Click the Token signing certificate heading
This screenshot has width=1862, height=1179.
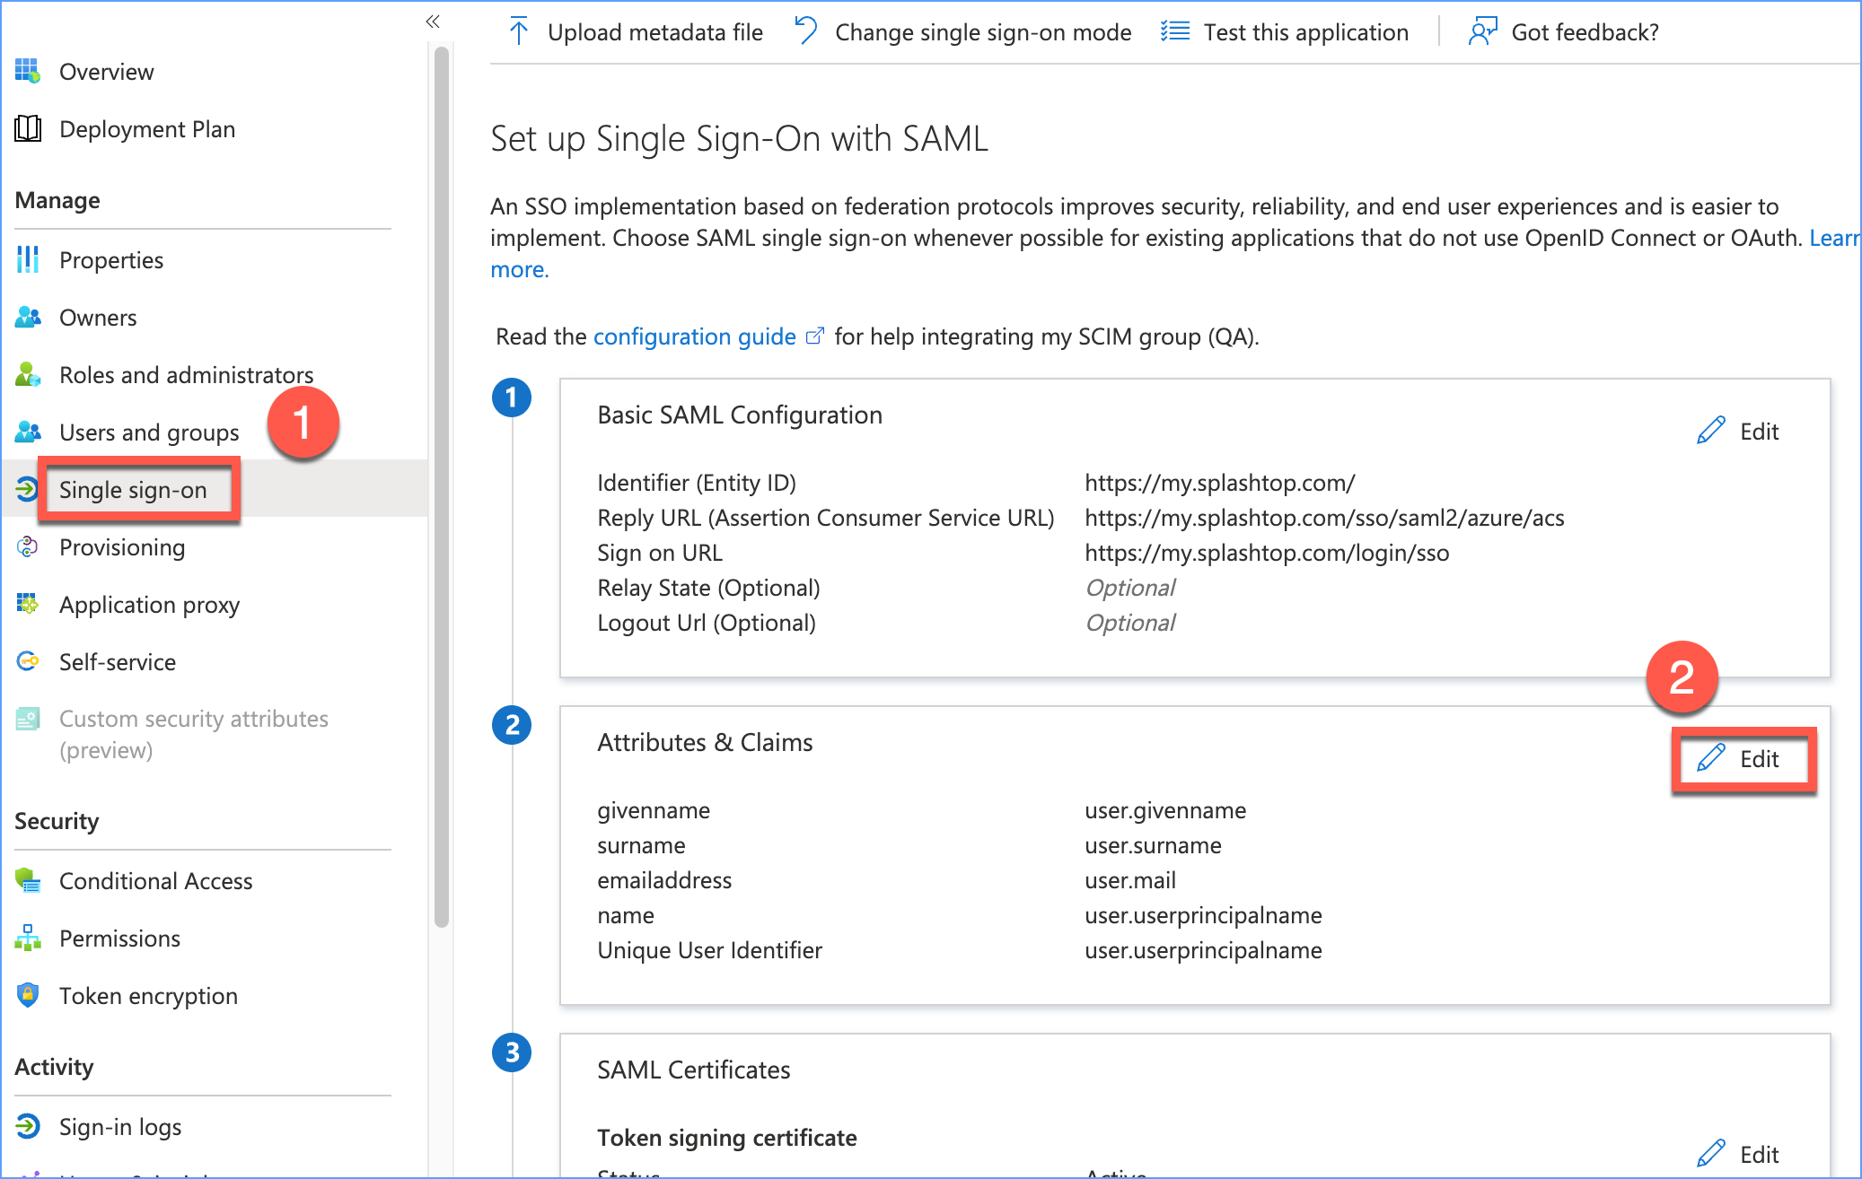point(727,1138)
